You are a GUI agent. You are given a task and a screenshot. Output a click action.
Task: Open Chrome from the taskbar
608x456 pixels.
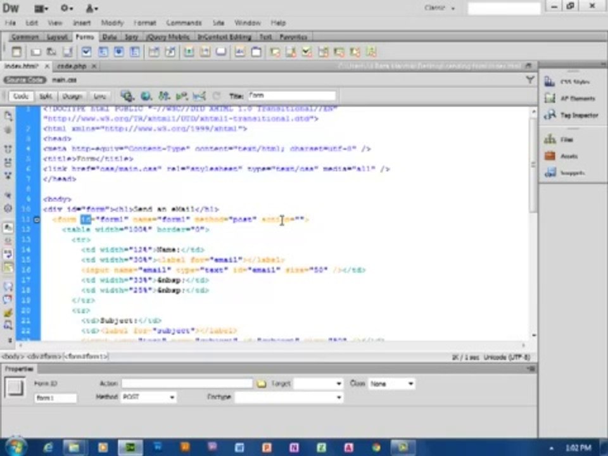[376, 448]
